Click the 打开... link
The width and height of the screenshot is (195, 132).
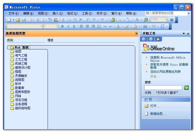click(155, 106)
